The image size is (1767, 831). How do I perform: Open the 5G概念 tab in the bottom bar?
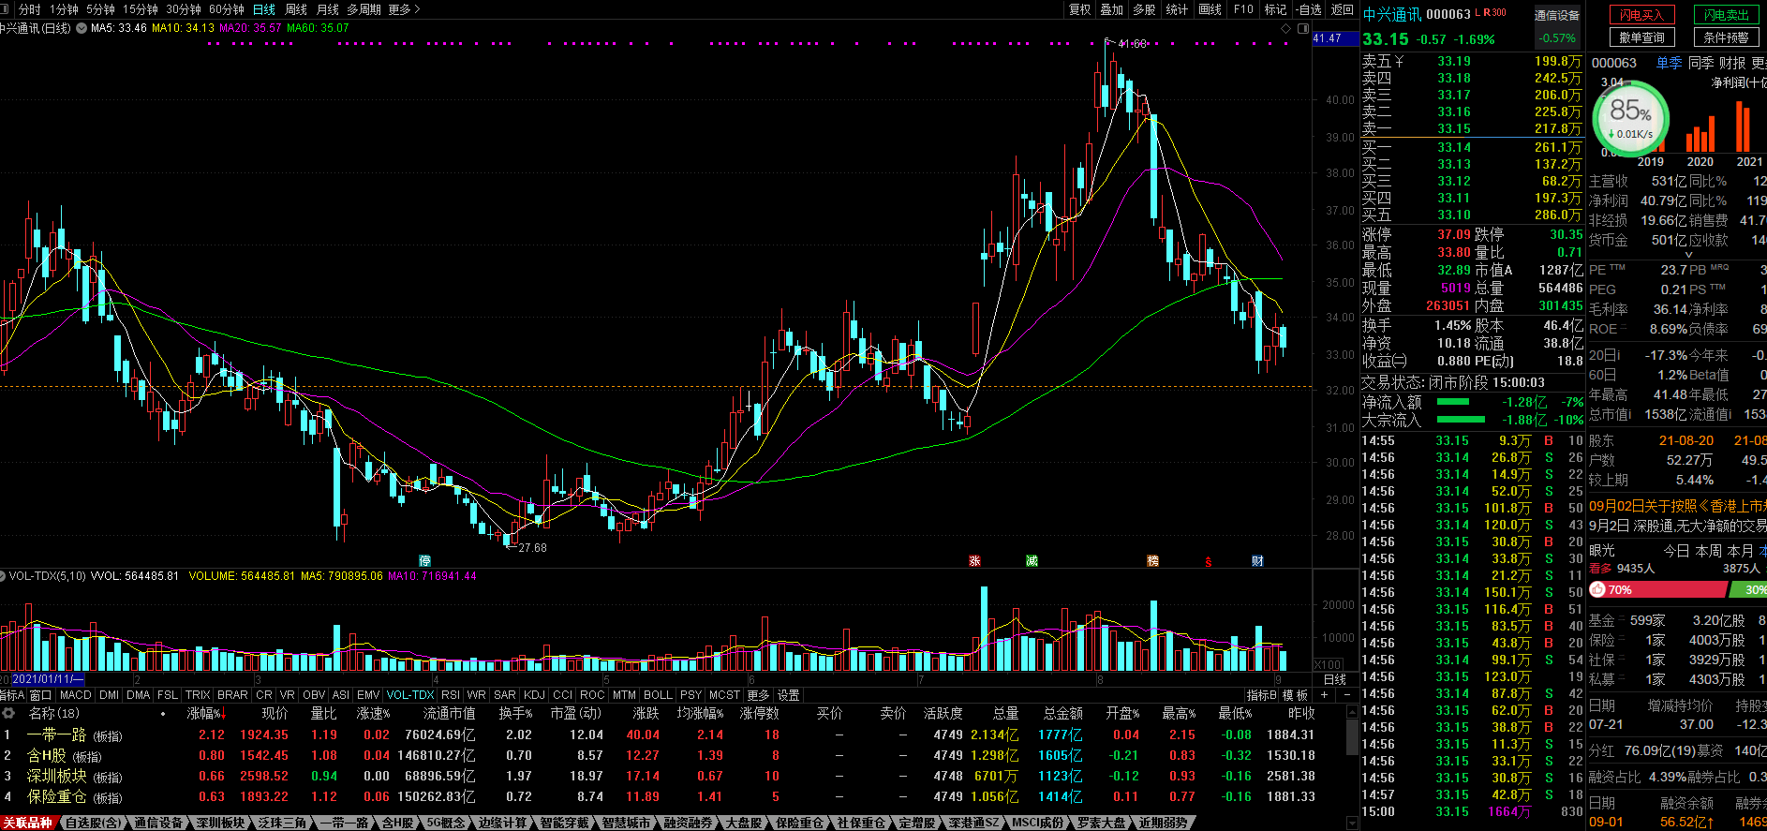(446, 823)
